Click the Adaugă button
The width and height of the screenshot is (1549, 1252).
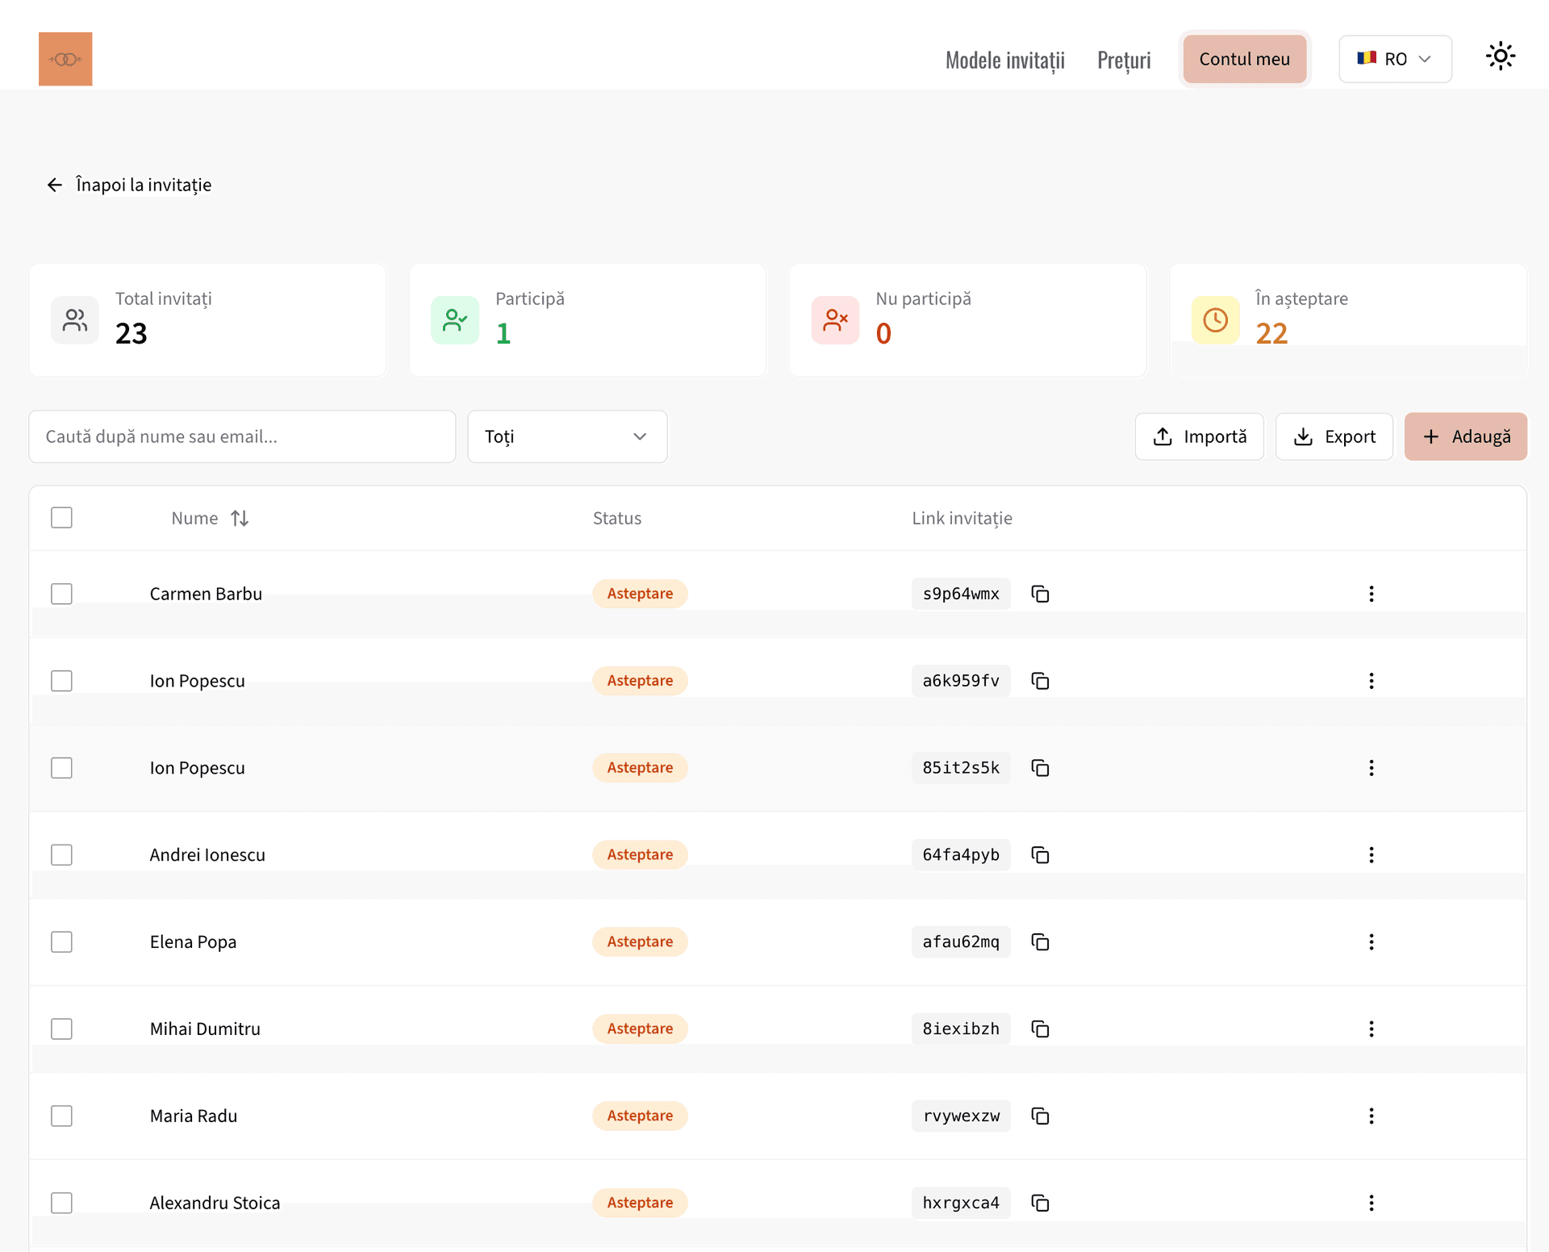click(x=1465, y=436)
